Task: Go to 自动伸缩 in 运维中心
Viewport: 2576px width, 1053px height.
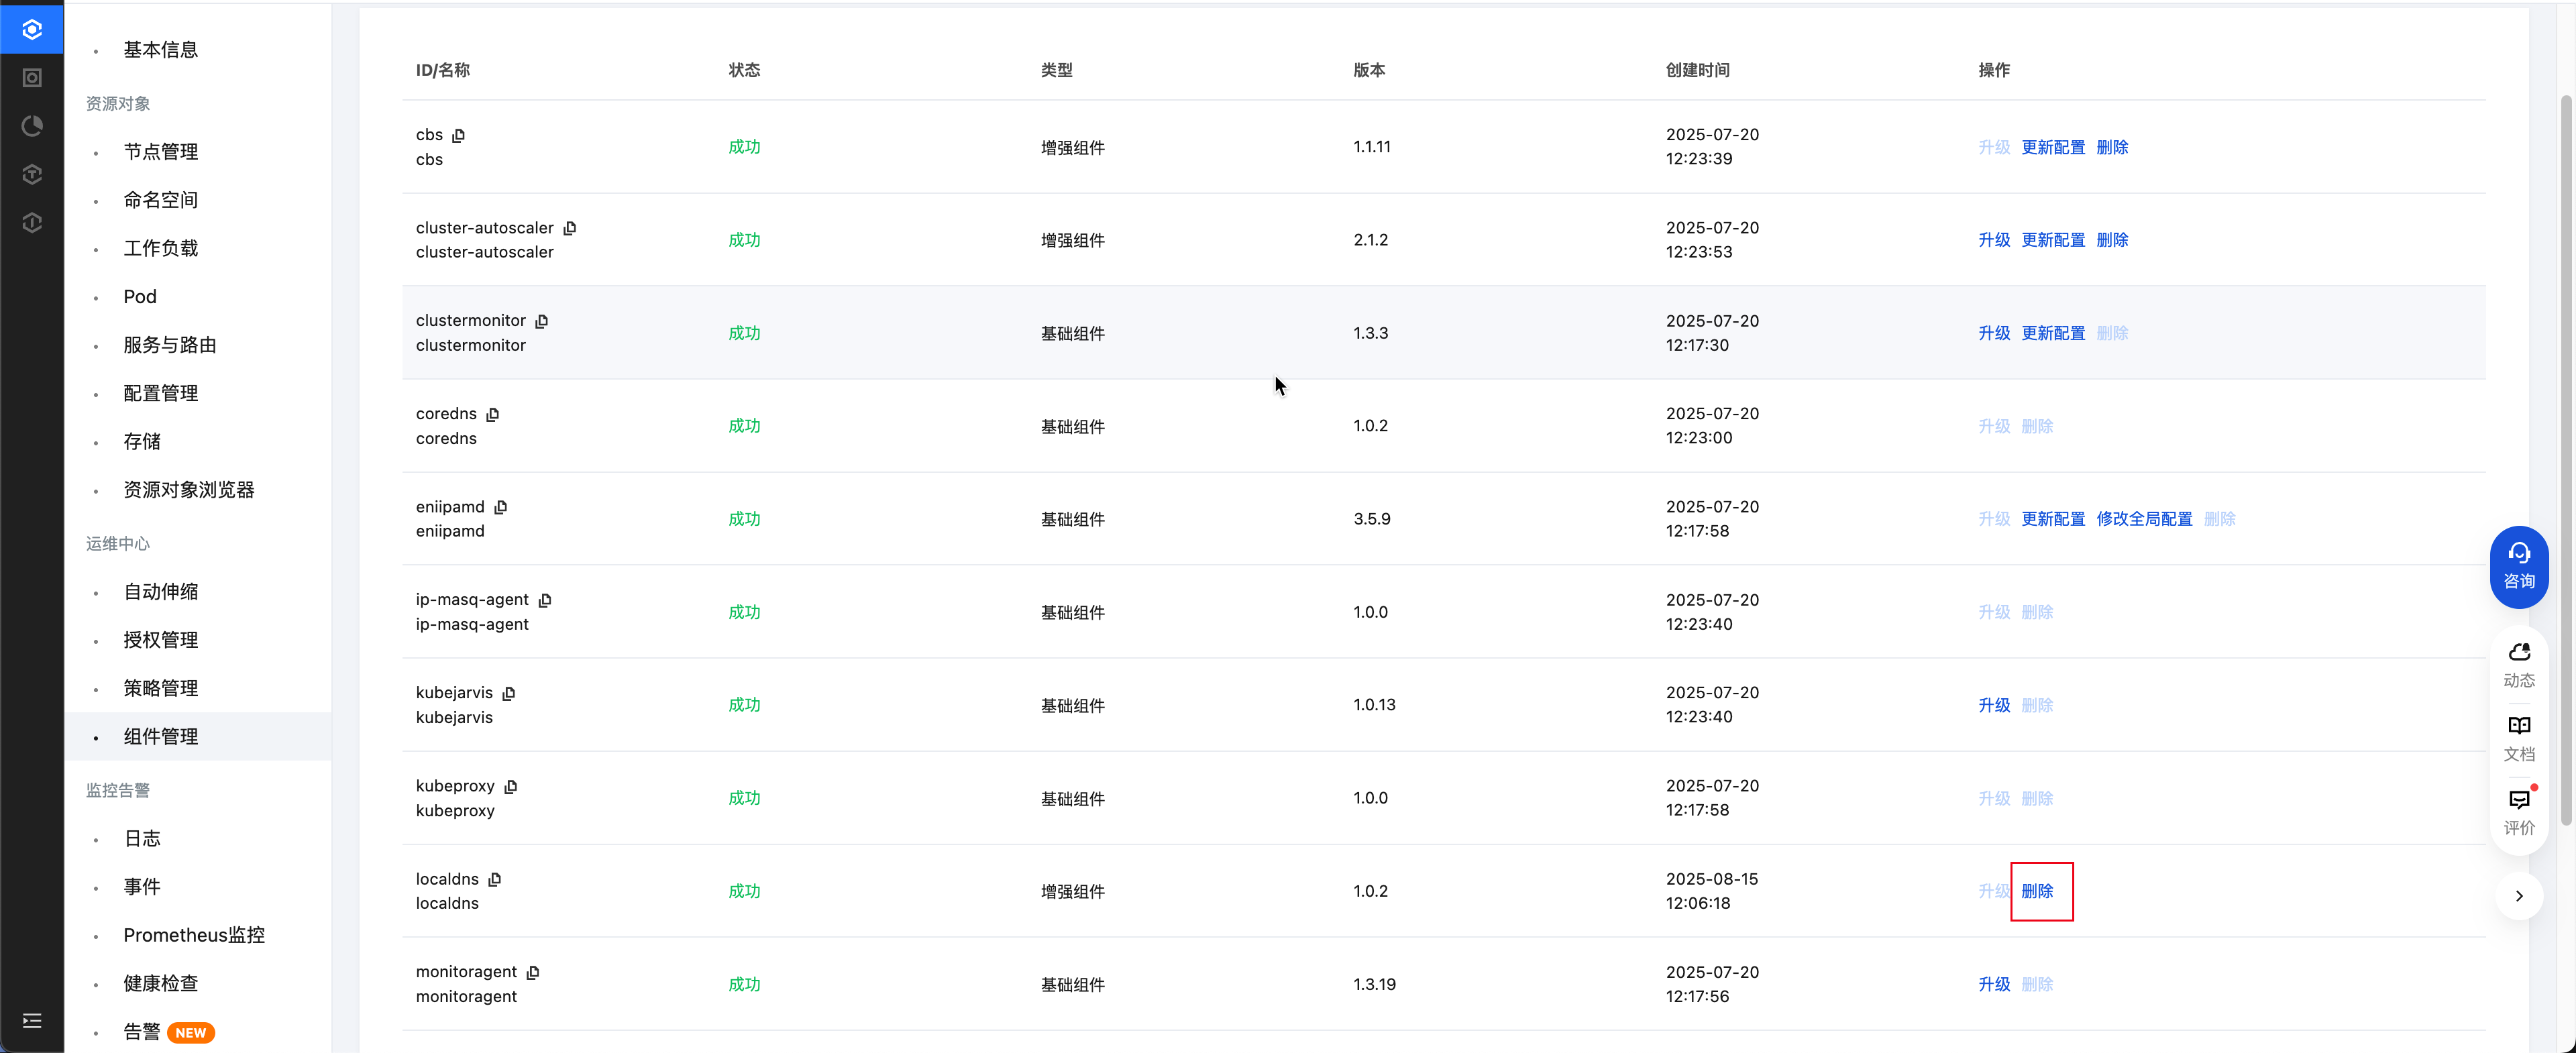Action: (160, 592)
